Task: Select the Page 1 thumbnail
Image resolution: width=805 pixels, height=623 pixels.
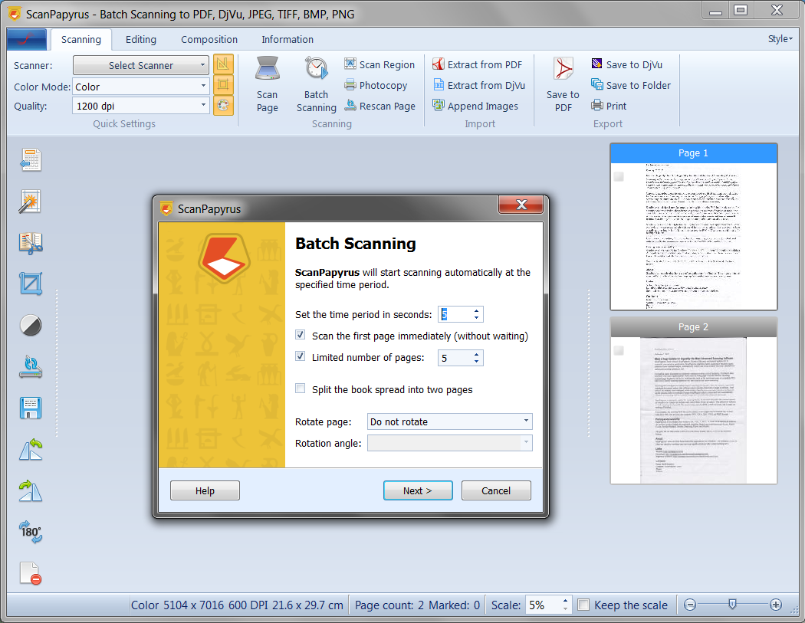Action: pyautogui.click(x=694, y=227)
